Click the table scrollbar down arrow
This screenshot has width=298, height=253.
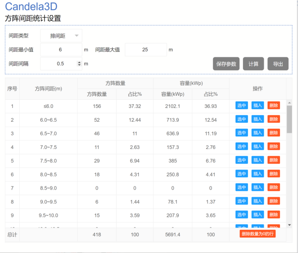coord(289,225)
